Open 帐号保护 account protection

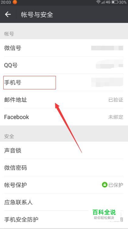(64, 185)
